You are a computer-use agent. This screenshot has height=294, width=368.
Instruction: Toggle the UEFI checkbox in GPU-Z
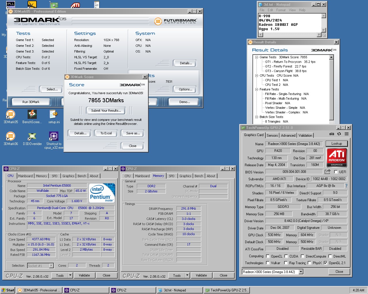336,172
